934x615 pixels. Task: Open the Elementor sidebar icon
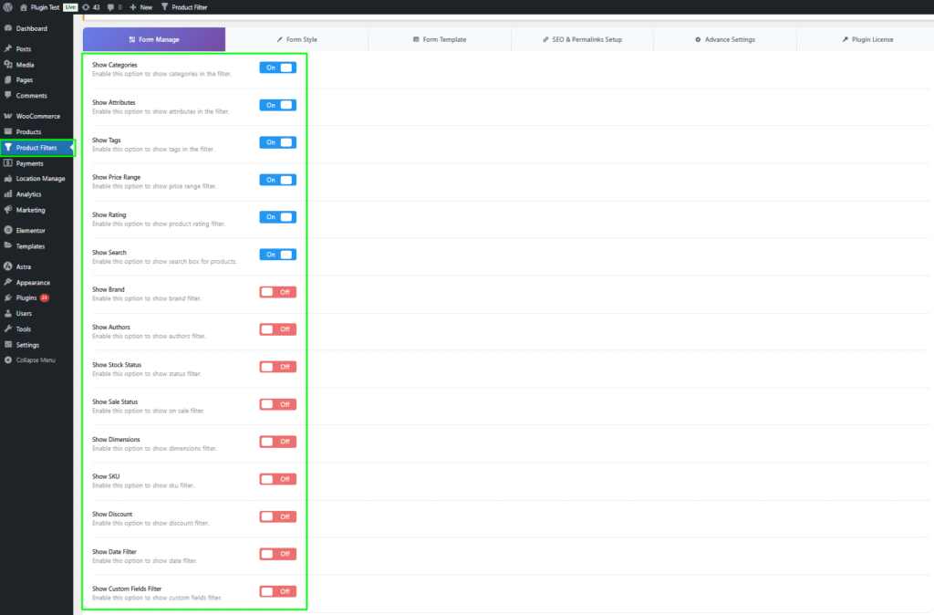tap(8, 231)
